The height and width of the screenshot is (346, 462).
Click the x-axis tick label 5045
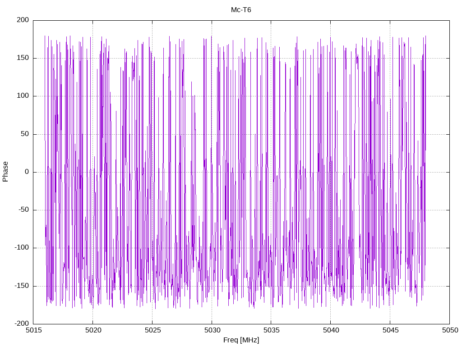point(390,330)
